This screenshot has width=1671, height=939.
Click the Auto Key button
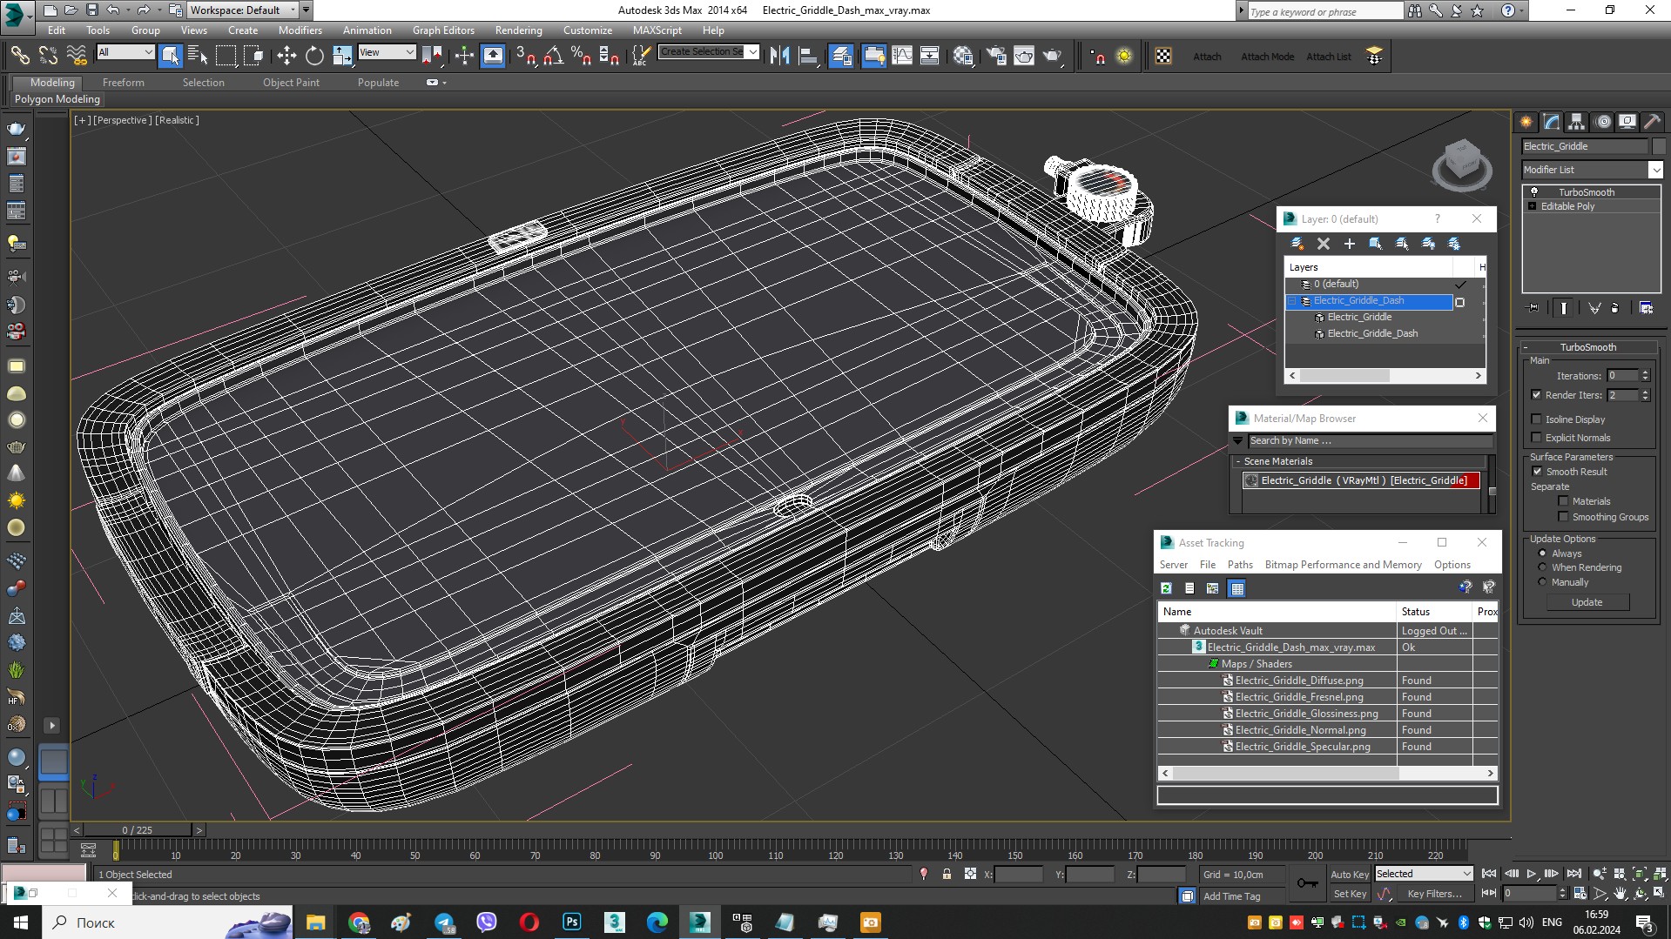pos(1349,875)
